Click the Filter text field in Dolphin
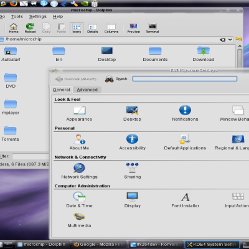 pyautogui.click(x=31, y=156)
